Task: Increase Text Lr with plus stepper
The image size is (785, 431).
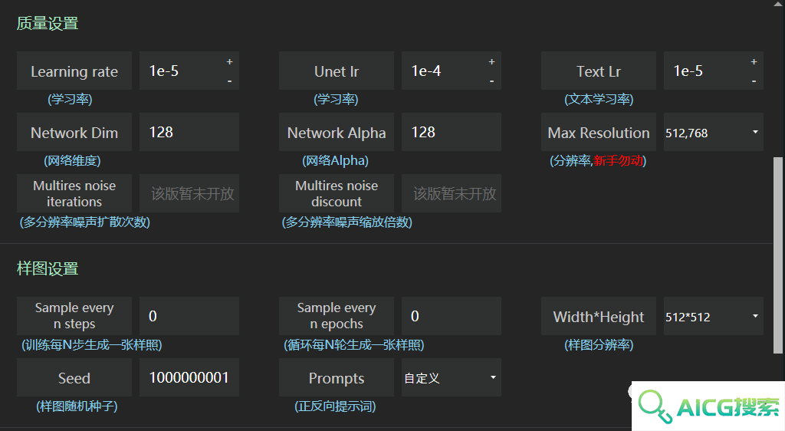Action: pyautogui.click(x=754, y=61)
